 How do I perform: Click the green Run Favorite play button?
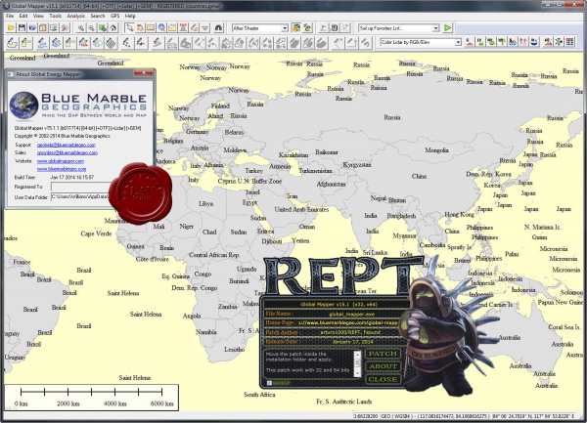tap(448, 28)
